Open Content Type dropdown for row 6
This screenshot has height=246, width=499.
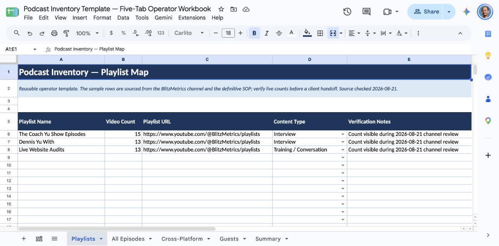coord(343,134)
